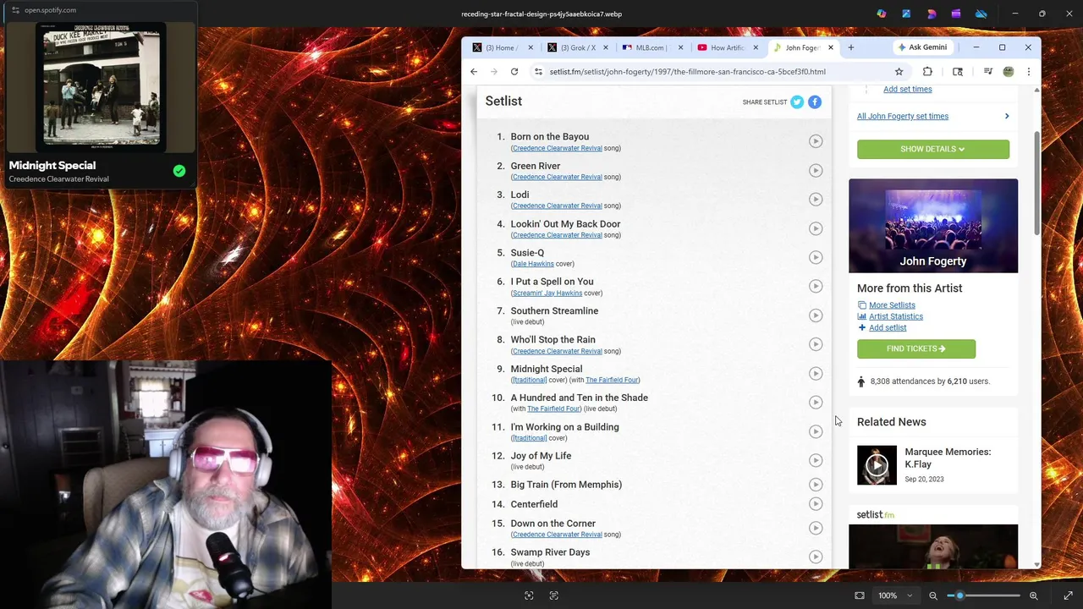Click play icon for Down on the Corner
This screenshot has height=609, width=1083.
point(816,528)
